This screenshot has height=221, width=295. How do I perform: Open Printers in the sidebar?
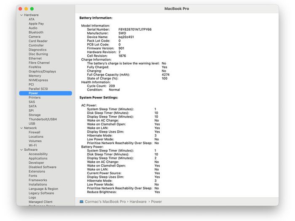(35, 98)
